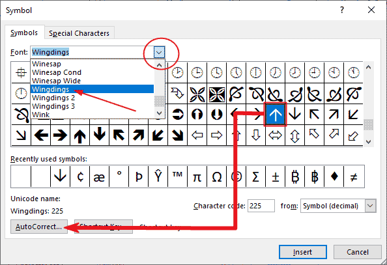Select the black circle right-arrow symbol
This screenshot has width=387, height=265.
coord(178,114)
